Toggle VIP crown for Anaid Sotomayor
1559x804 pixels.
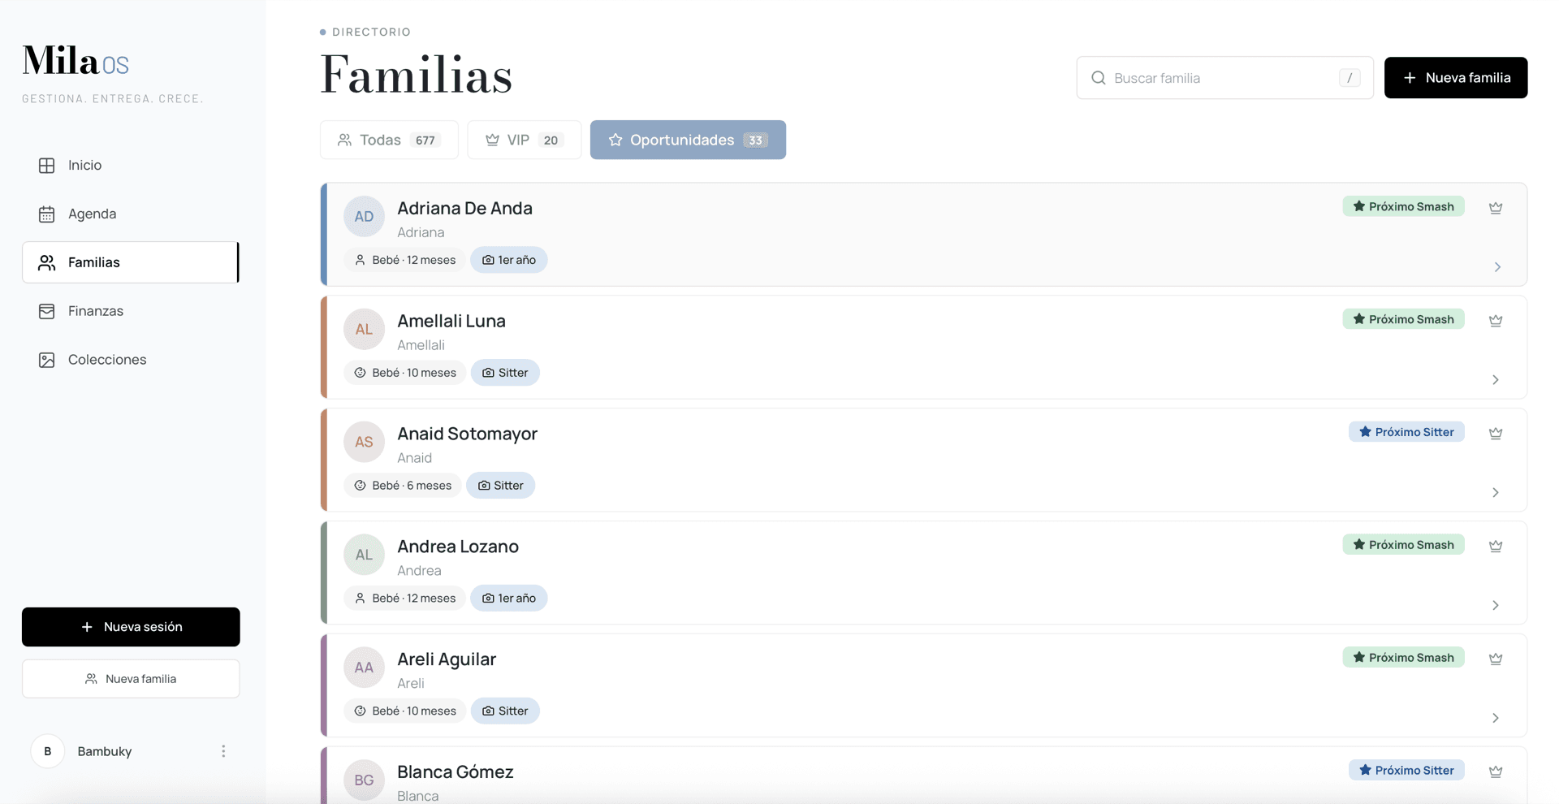point(1496,434)
